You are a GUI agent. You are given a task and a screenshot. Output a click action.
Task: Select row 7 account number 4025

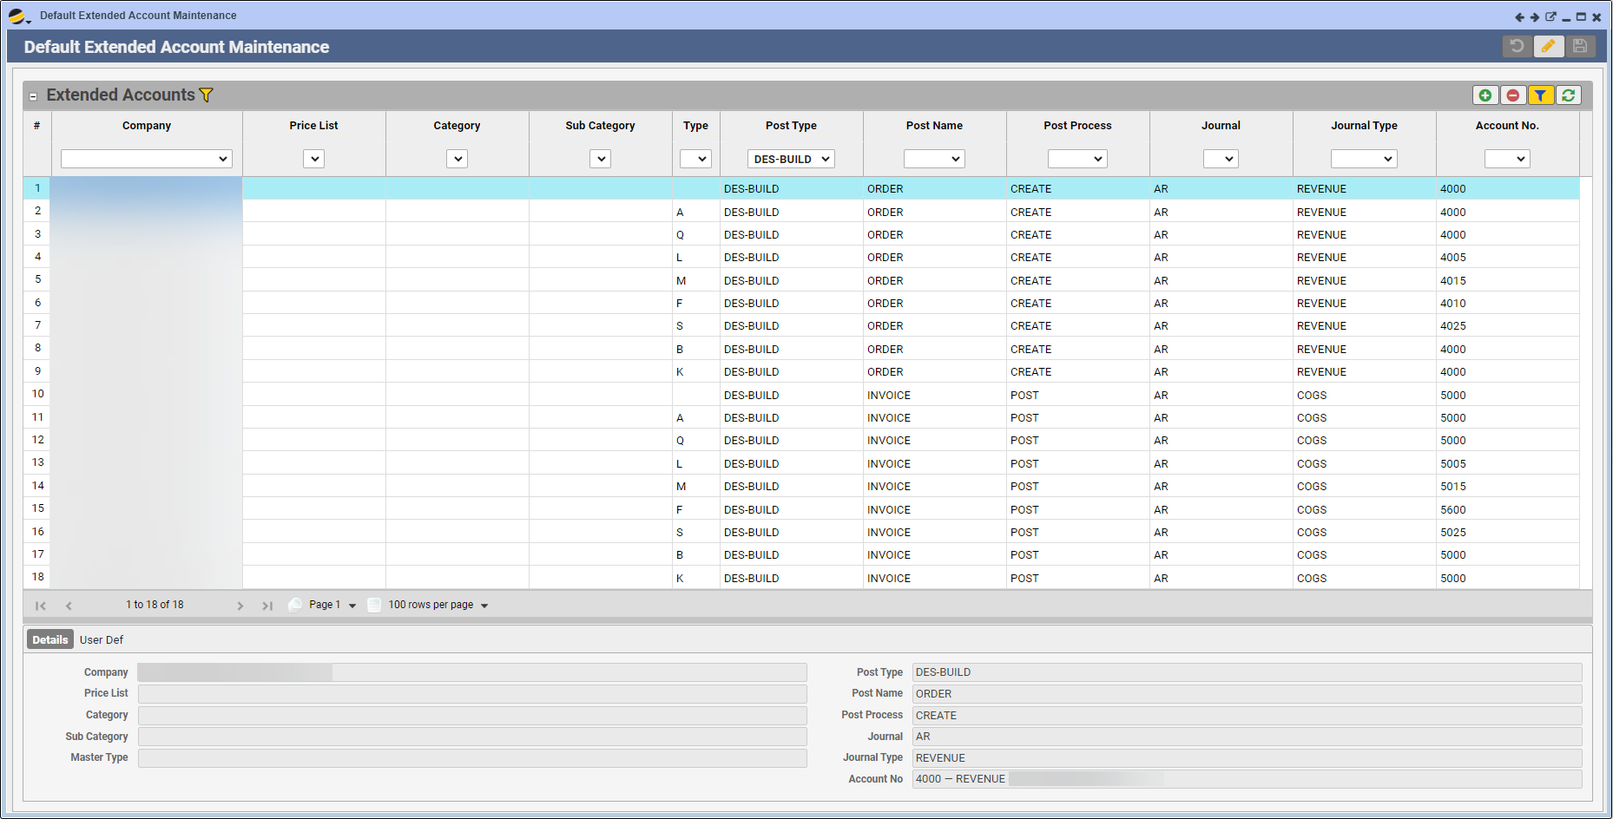(x=1453, y=326)
